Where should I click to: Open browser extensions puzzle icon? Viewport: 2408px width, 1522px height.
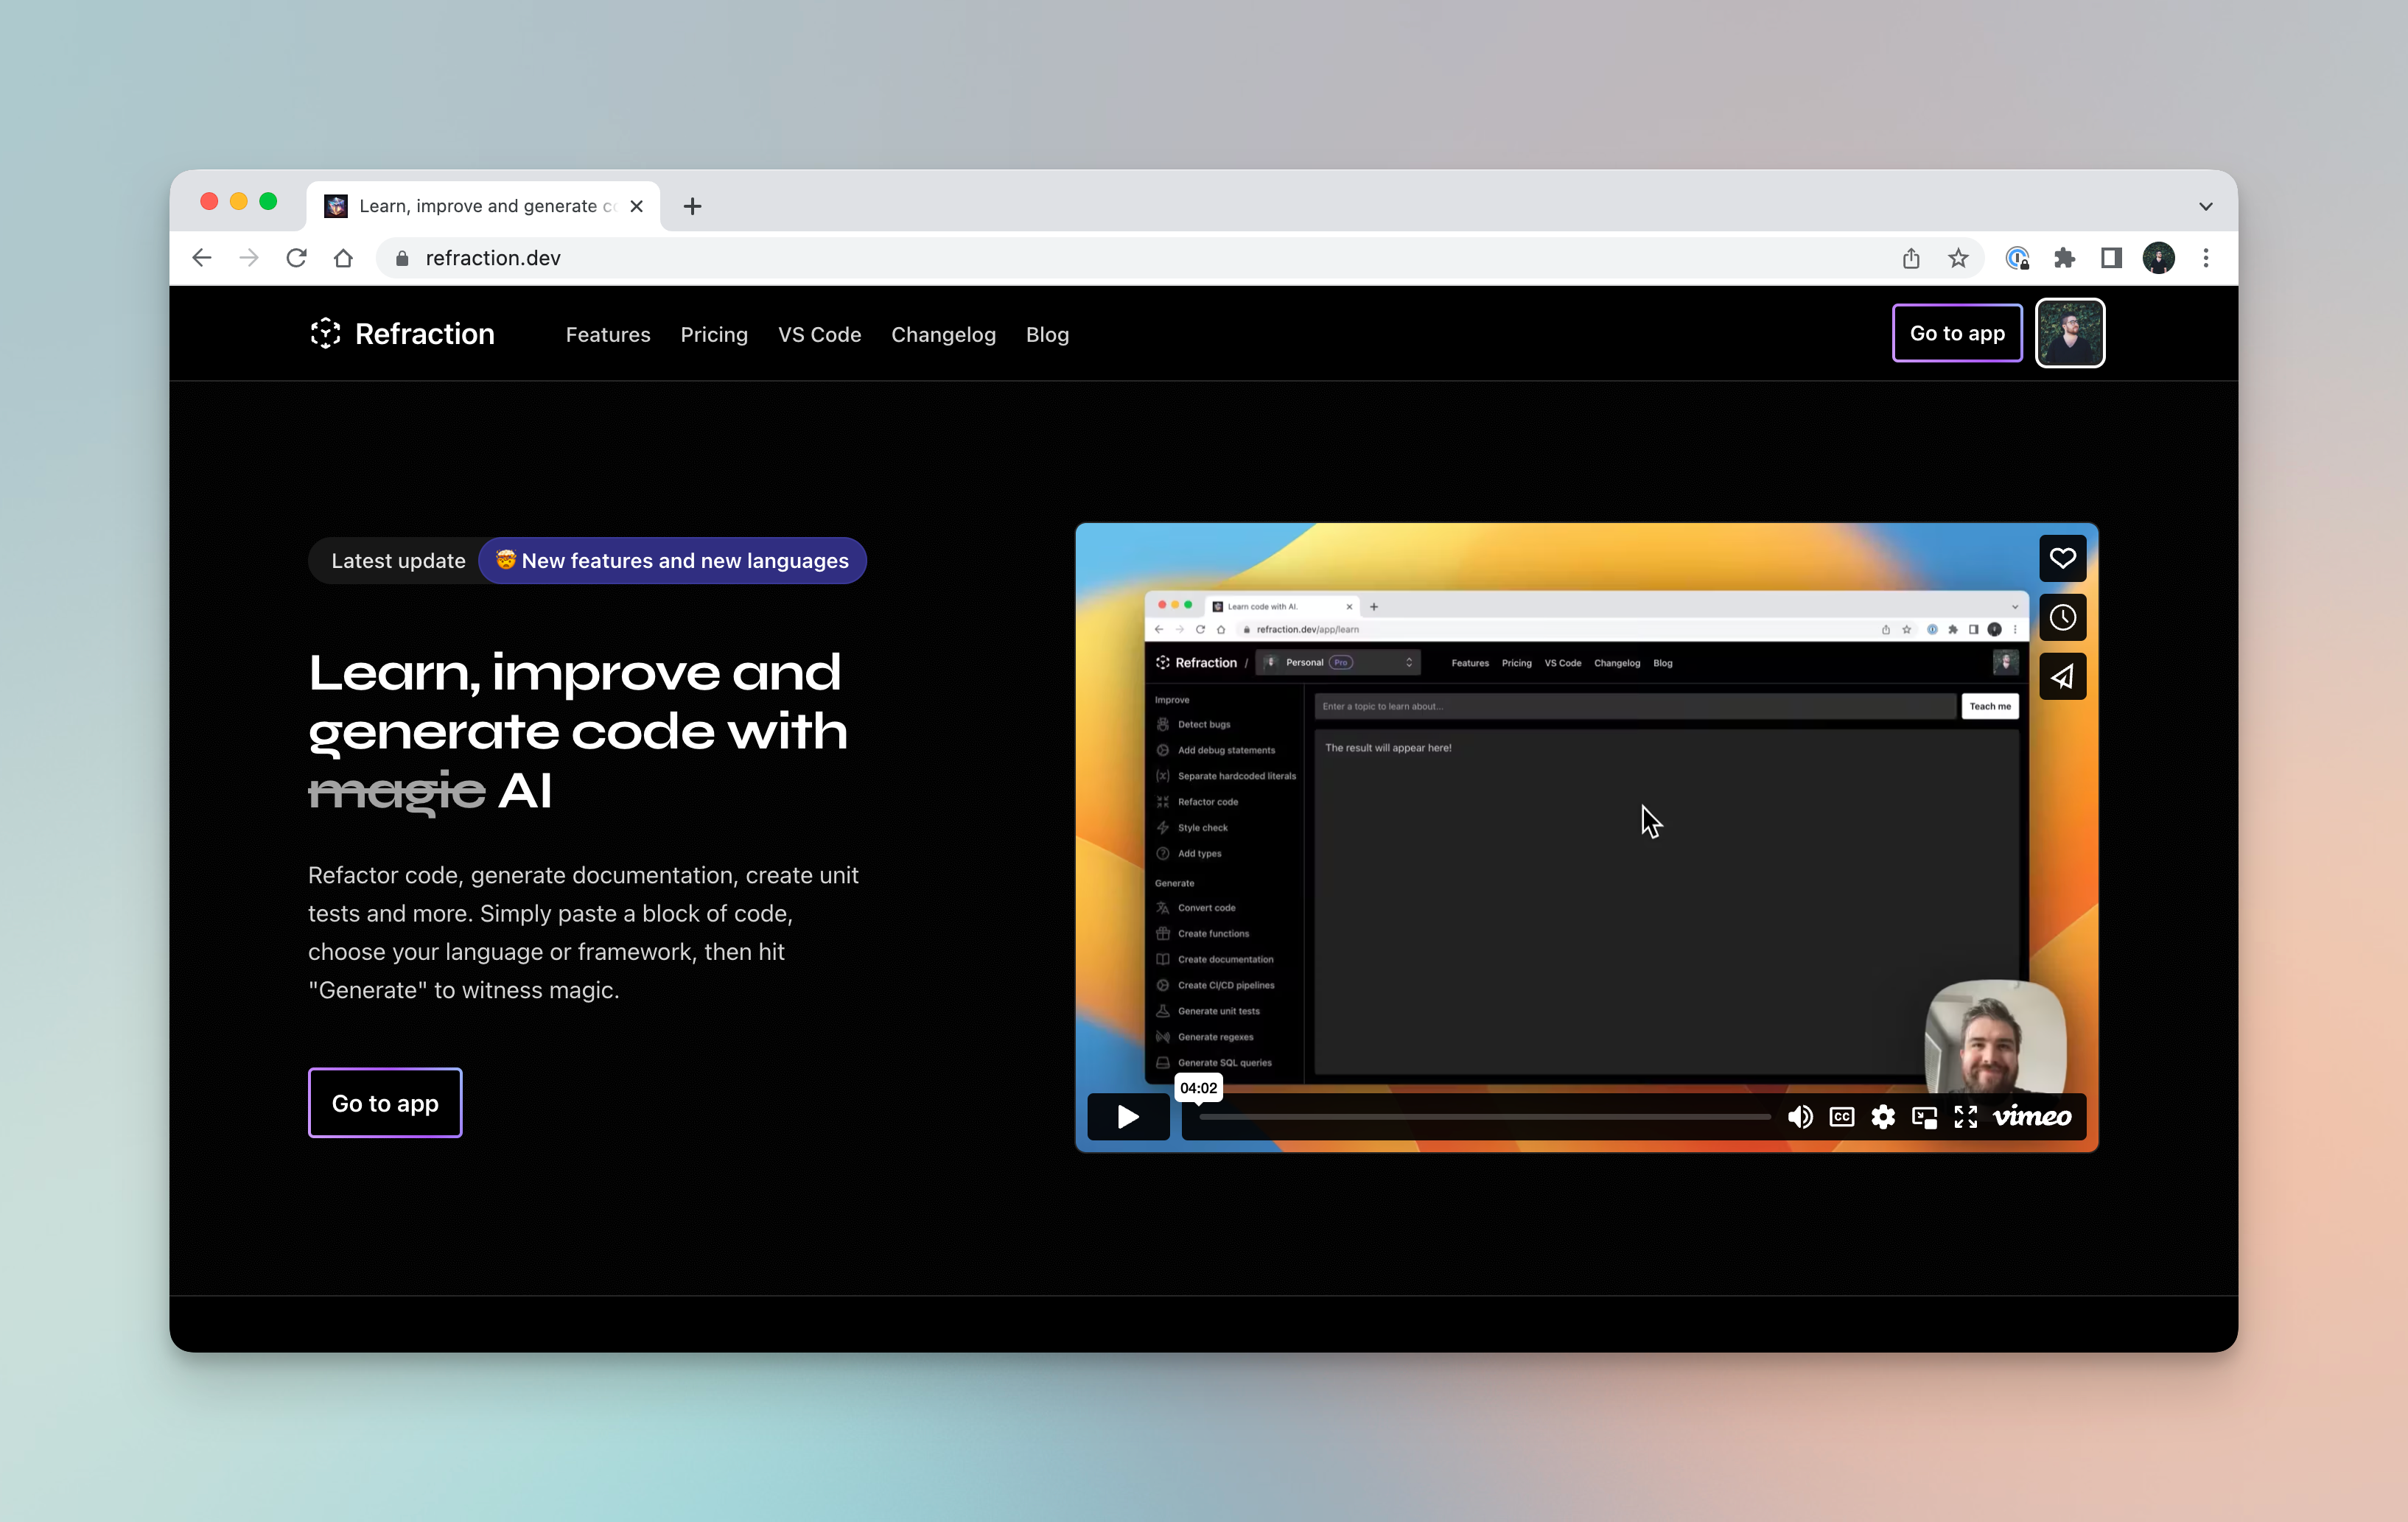[x=2064, y=258]
